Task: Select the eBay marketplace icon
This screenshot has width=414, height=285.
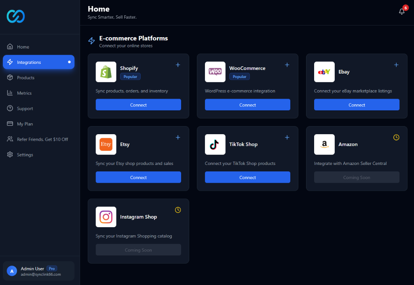Action: 324,72
